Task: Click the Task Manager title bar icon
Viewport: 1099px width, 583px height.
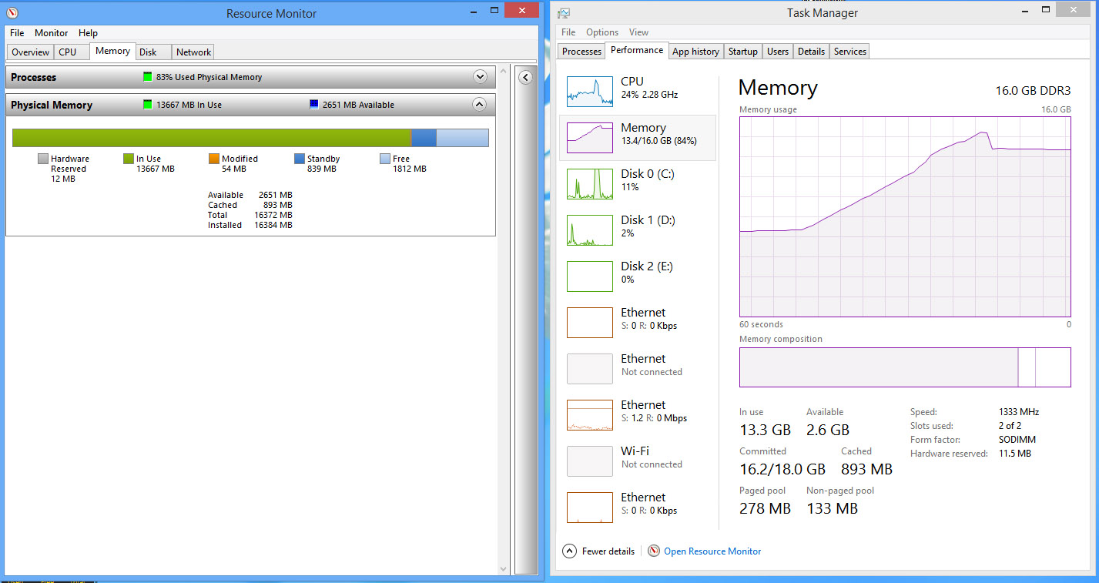Action: [564, 12]
